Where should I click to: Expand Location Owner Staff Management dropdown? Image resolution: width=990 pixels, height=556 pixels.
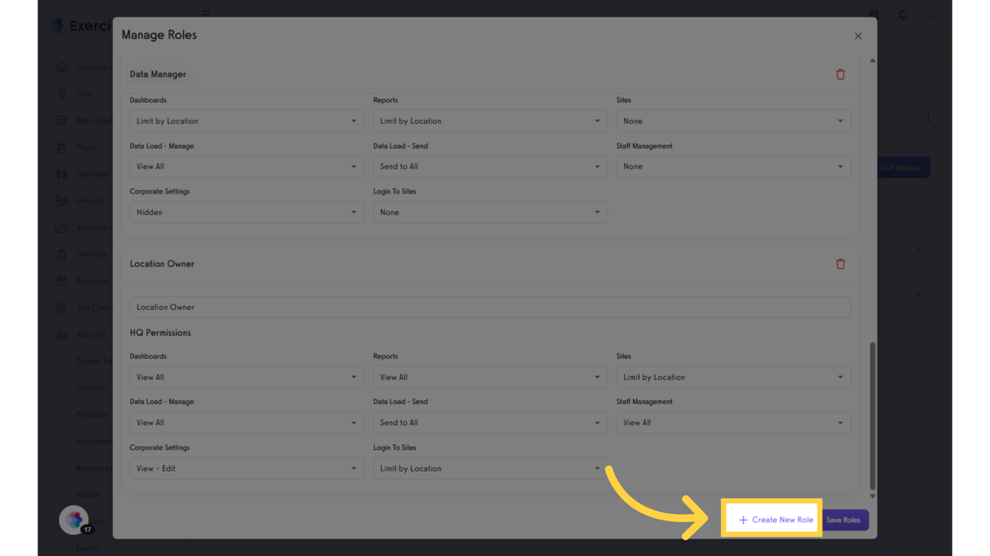click(733, 423)
